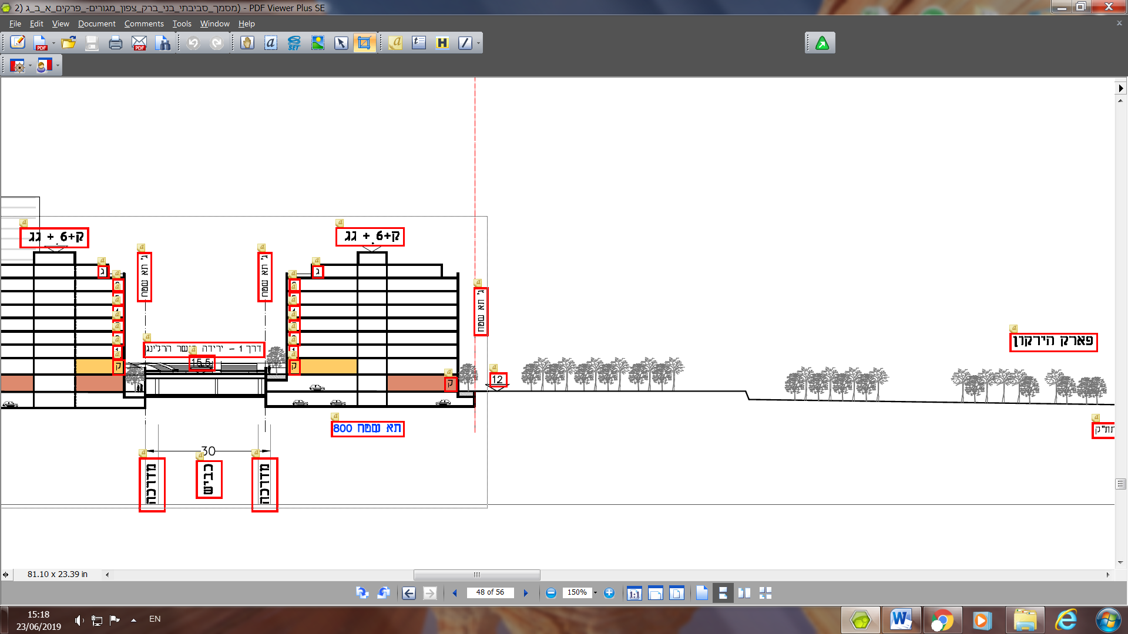This screenshot has height=634, width=1128.
Task: Open the Document menu
Action: pos(96,23)
